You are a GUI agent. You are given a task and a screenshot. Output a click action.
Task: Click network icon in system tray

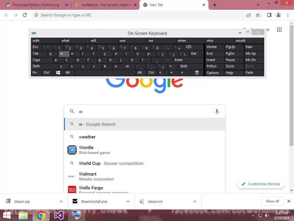260,216
